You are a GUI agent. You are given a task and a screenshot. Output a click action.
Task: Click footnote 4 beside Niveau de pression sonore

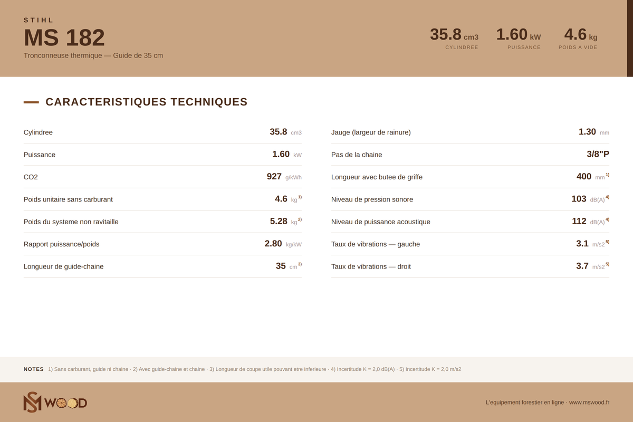(x=607, y=197)
